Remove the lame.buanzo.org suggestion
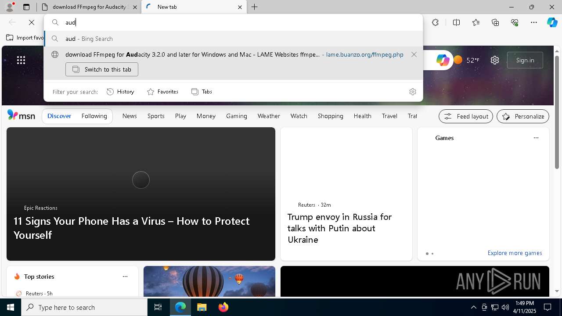 (414, 54)
